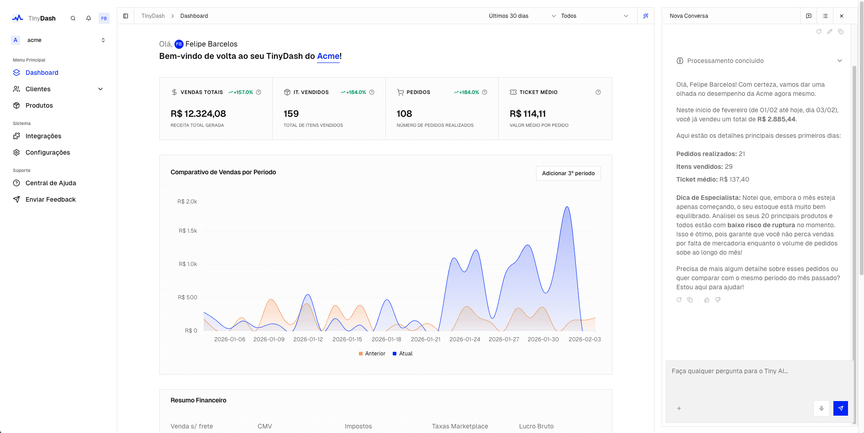Click Adicionar 3º período button
864x433 pixels.
click(x=568, y=173)
